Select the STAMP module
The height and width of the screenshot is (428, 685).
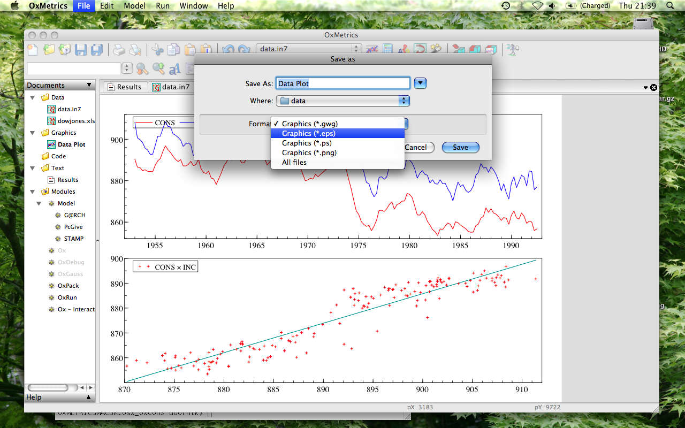(73, 239)
